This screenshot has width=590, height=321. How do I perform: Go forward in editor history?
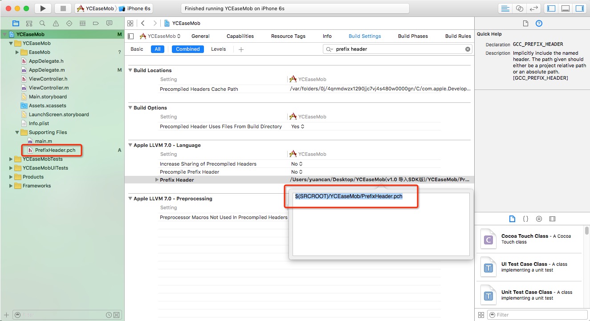[x=155, y=23]
